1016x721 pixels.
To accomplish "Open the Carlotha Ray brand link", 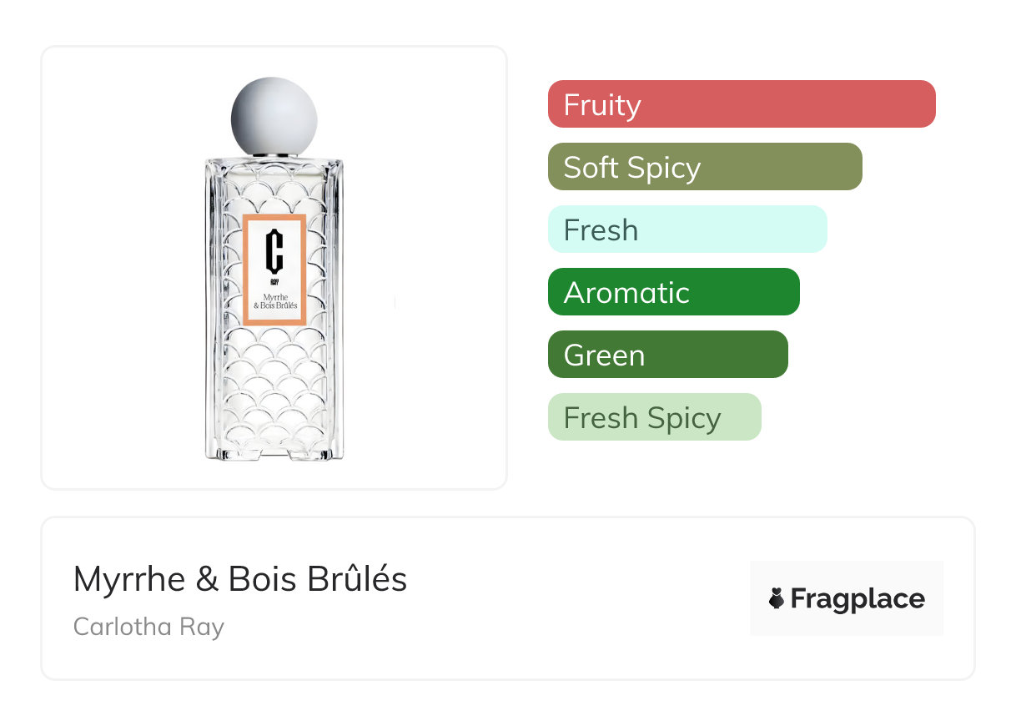I will [148, 626].
